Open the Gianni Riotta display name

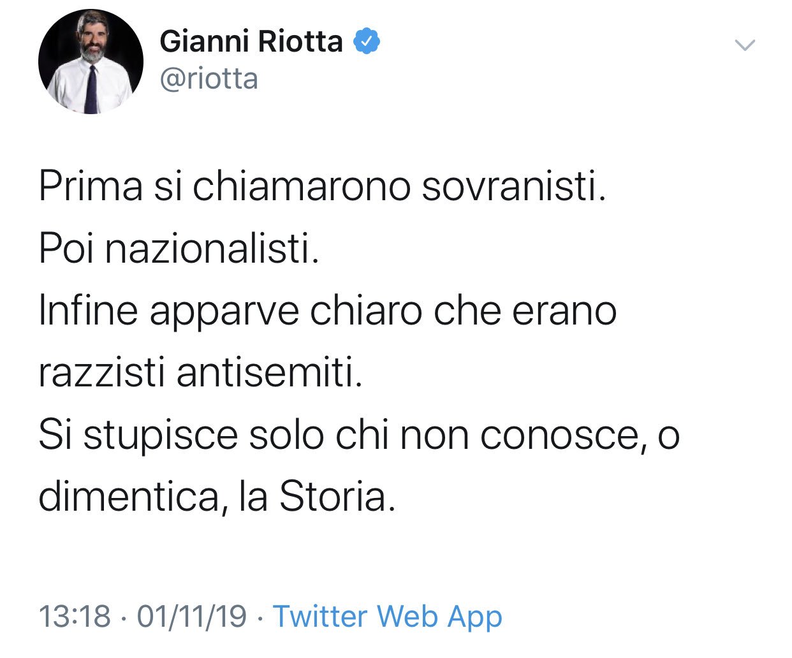[x=251, y=42]
